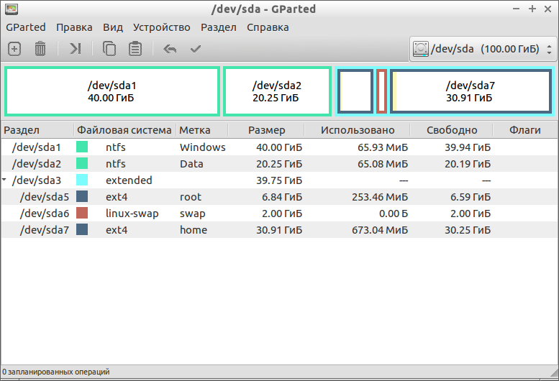
Task: Click the 65.93 МиБ used cell
Action: tap(383, 147)
